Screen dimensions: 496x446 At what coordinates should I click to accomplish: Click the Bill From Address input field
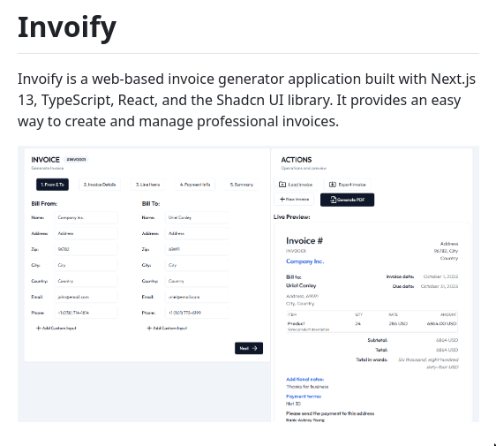pyautogui.click(x=86, y=233)
